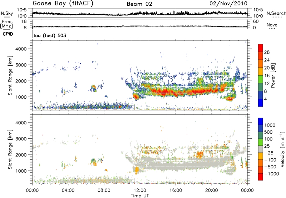Viewport: 286px width, 198px height.
Task: Click the 'Slant Range [km]' label of velocity panel
Action: 10,149
